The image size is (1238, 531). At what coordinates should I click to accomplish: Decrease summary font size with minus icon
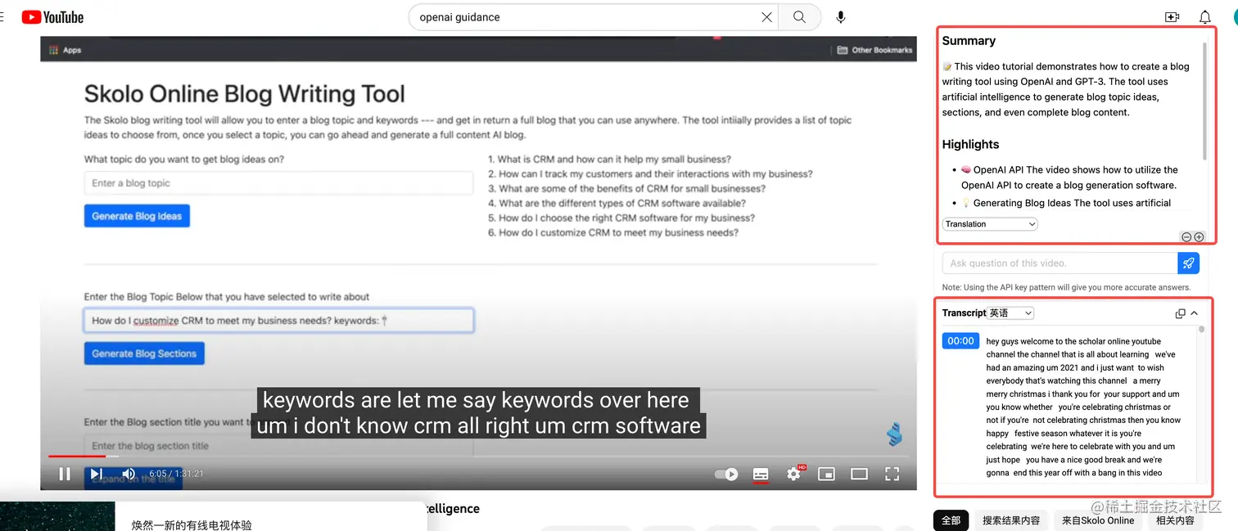click(1186, 237)
